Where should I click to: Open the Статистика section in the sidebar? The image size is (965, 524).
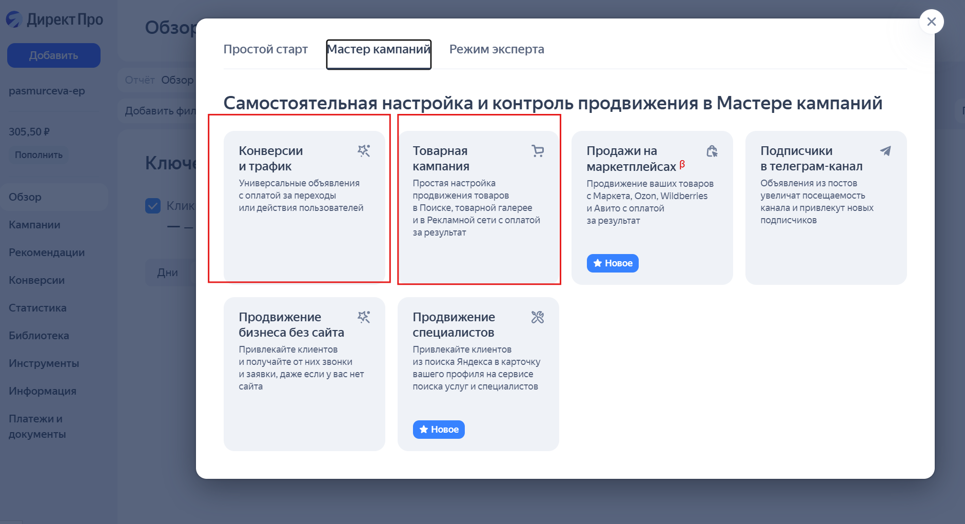pyautogui.click(x=37, y=307)
